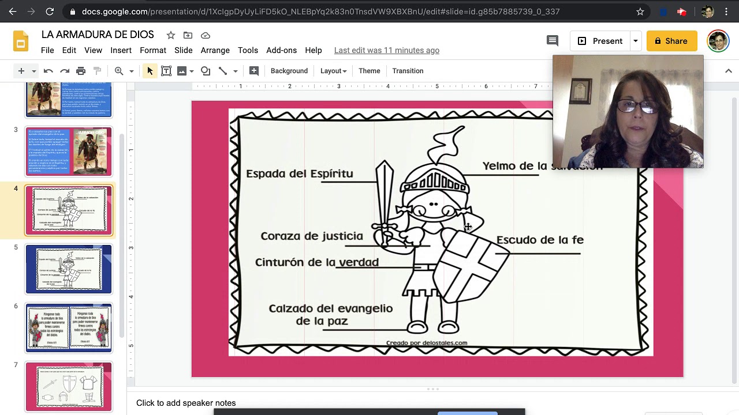The height and width of the screenshot is (415, 739).
Task: Click the Background button
Action: (x=289, y=71)
